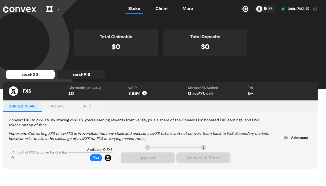
Task: Switch to the UNSTAKE tab
Action: (57, 106)
